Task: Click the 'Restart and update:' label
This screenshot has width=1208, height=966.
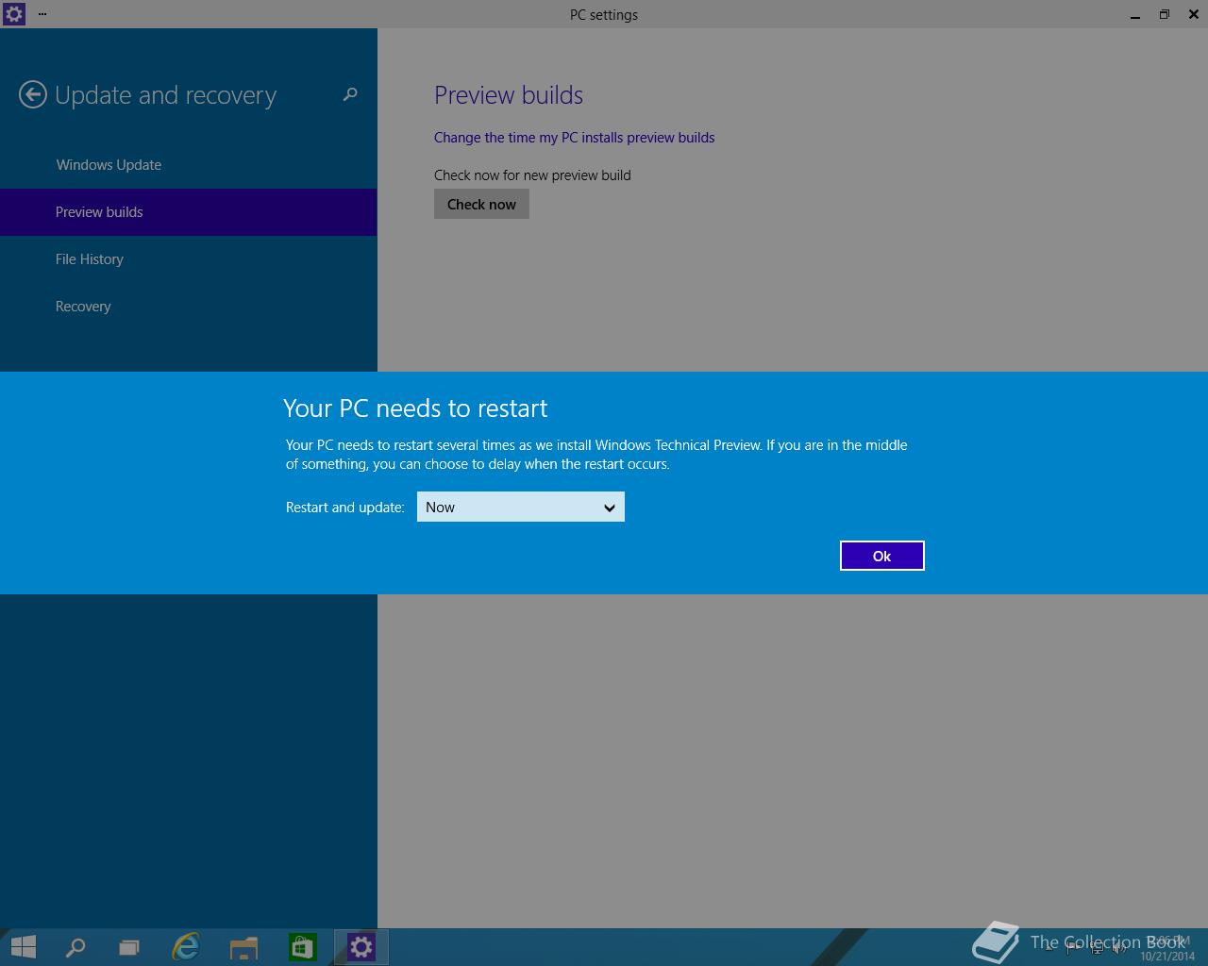Action: [344, 508]
